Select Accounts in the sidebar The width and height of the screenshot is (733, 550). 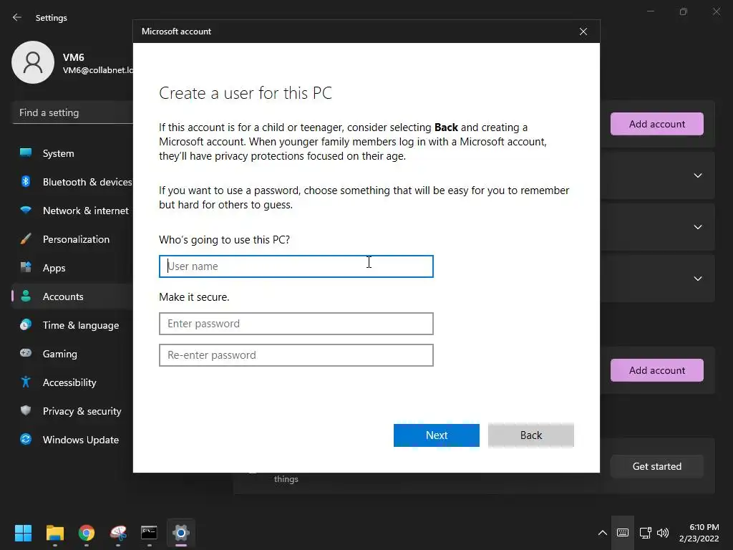pos(72,296)
